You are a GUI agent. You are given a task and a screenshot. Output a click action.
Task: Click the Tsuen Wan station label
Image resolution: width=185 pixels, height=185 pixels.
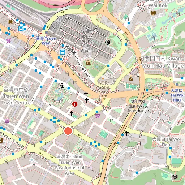[x=46, y=41]
